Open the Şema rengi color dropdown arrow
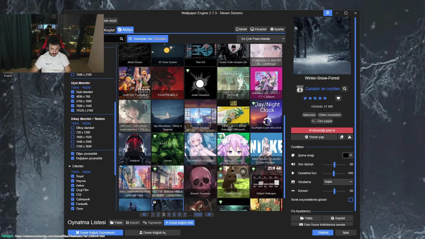Image resolution: width=425 pixels, height=239 pixels. click(x=351, y=155)
